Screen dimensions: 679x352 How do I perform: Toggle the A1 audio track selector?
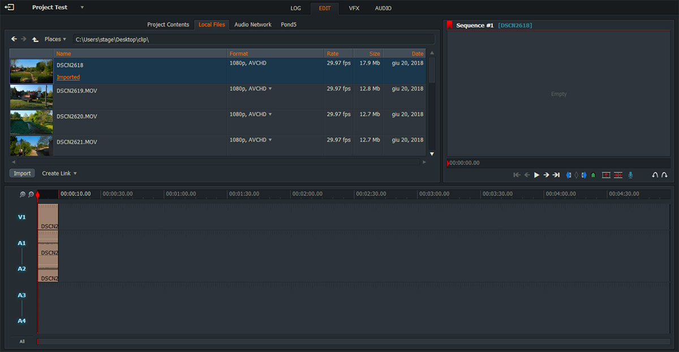(x=22, y=243)
